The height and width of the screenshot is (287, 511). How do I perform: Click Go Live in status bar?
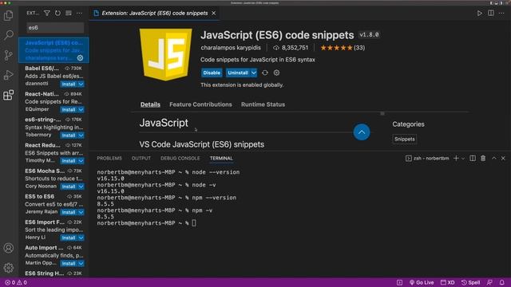(x=422, y=282)
